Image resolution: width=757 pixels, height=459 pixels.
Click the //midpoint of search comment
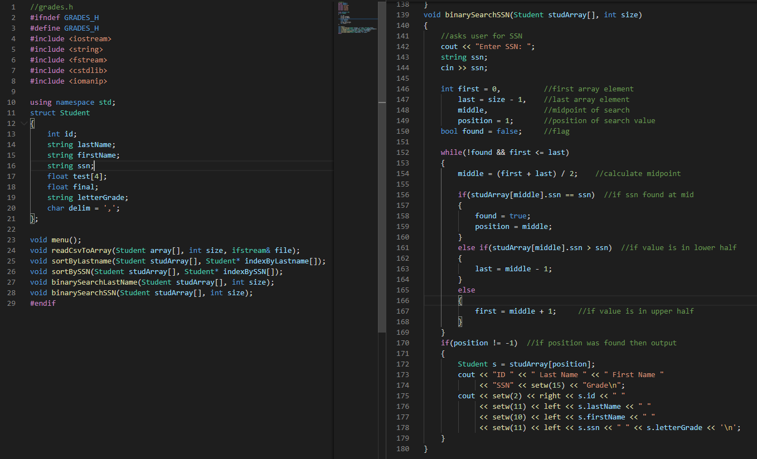tap(586, 110)
